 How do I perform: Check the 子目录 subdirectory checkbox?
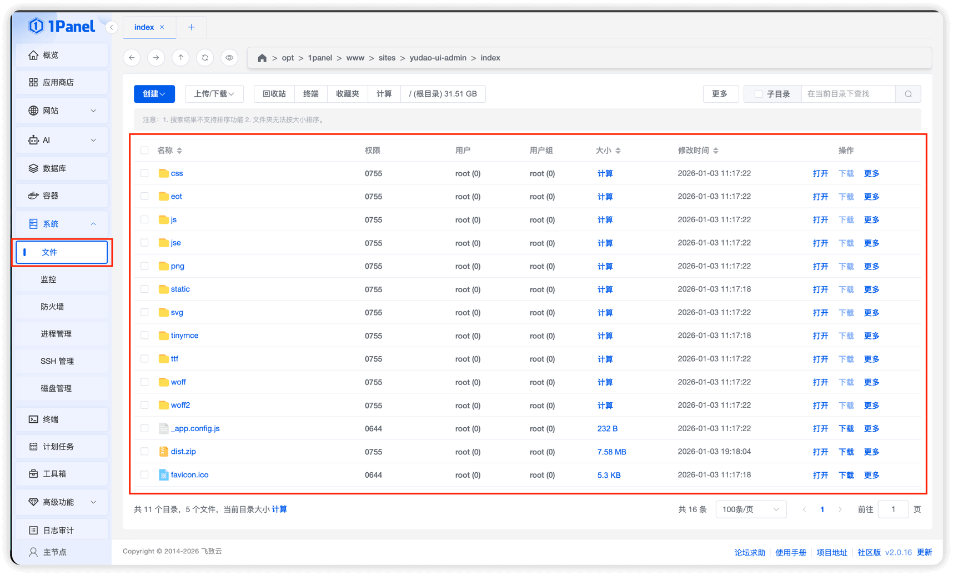tap(758, 94)
